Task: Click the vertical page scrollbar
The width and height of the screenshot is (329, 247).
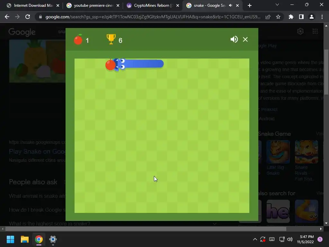Action: [326, 72]
